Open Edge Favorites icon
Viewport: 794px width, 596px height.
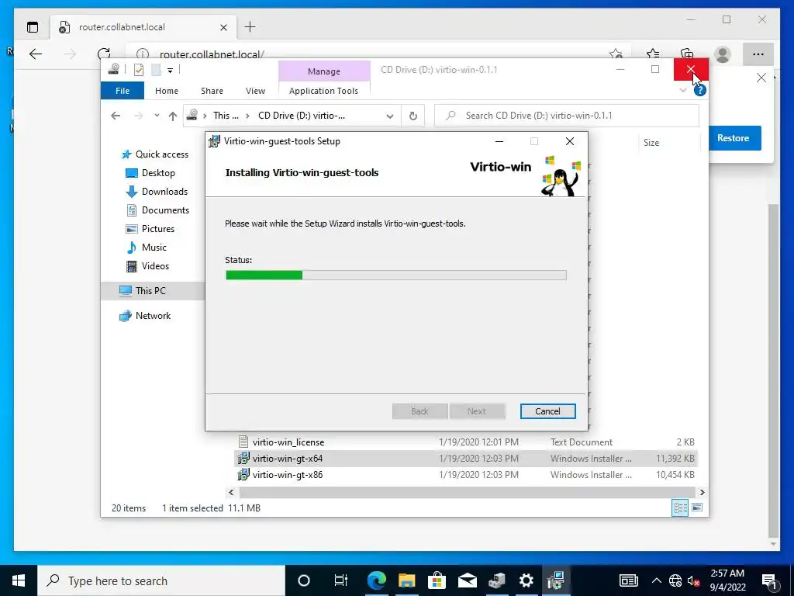coord(653,54)
